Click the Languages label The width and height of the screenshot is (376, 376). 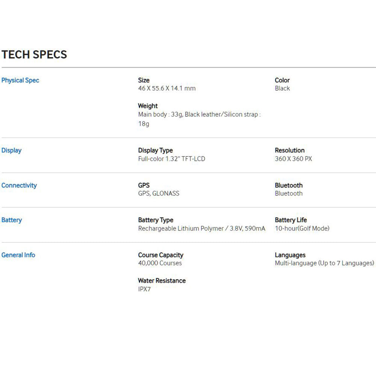(x=290, y=255)
